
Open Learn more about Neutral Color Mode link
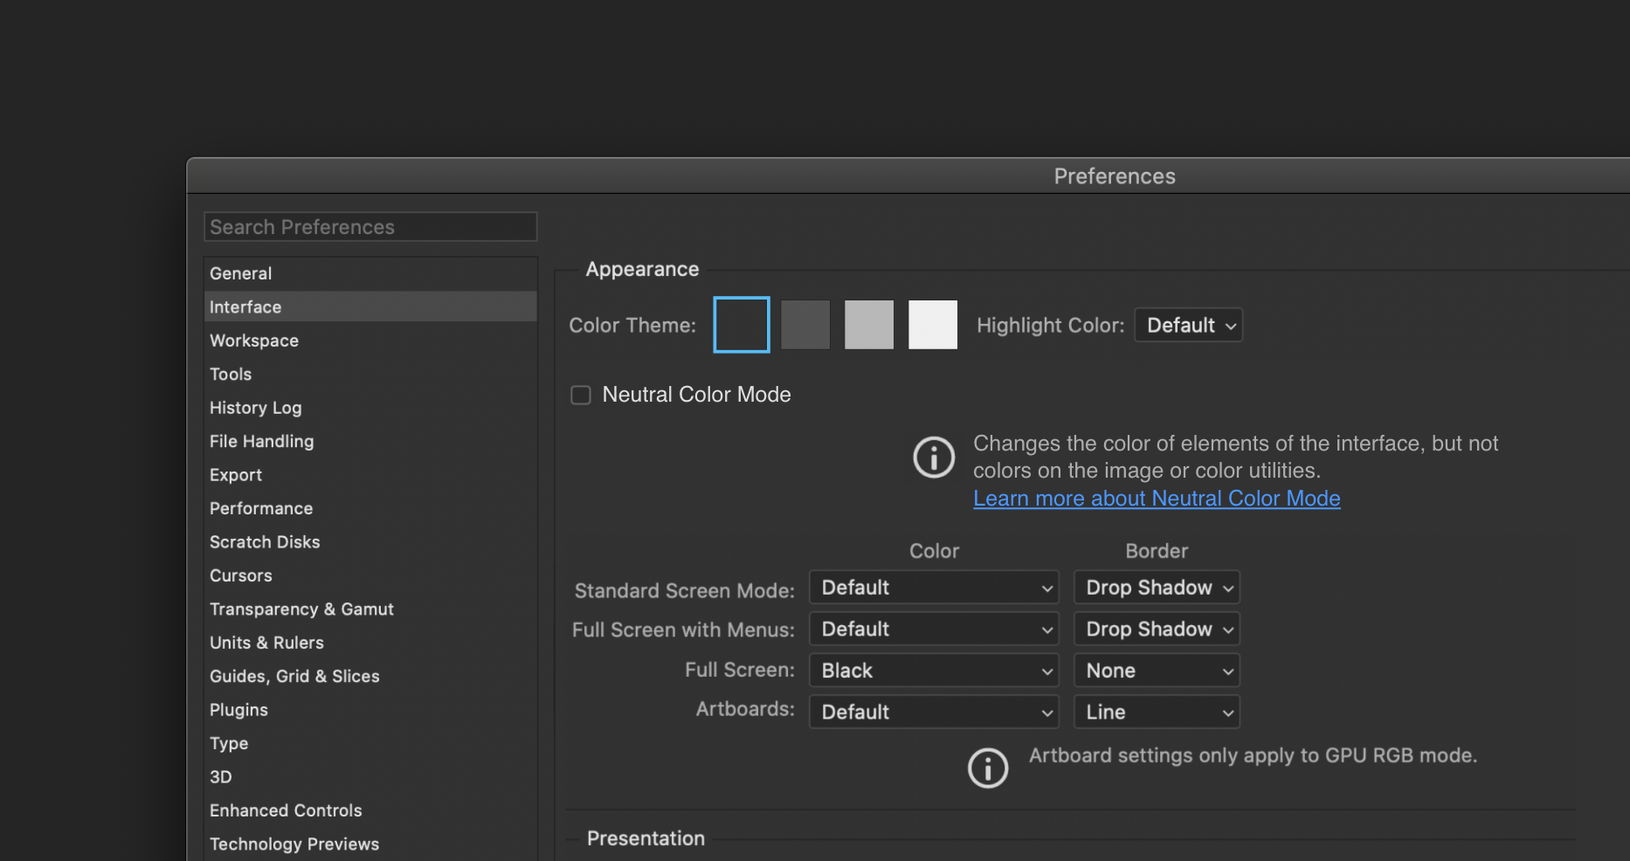click(1157, 499)
